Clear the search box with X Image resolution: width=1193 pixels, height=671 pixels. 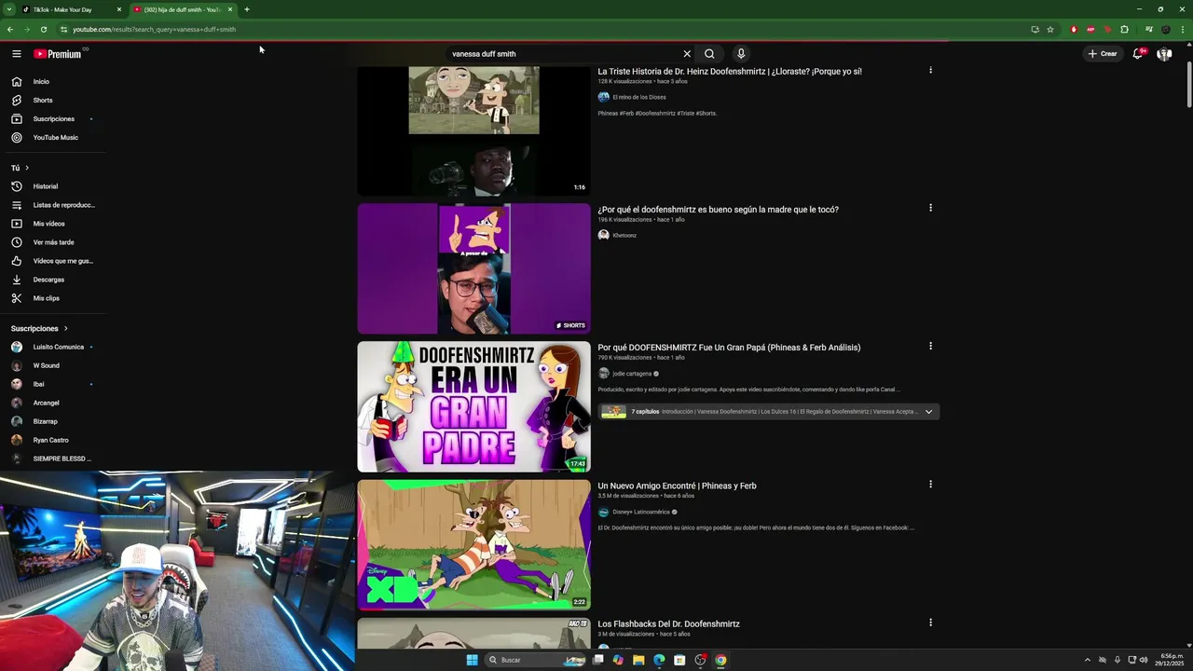[687, 54]
